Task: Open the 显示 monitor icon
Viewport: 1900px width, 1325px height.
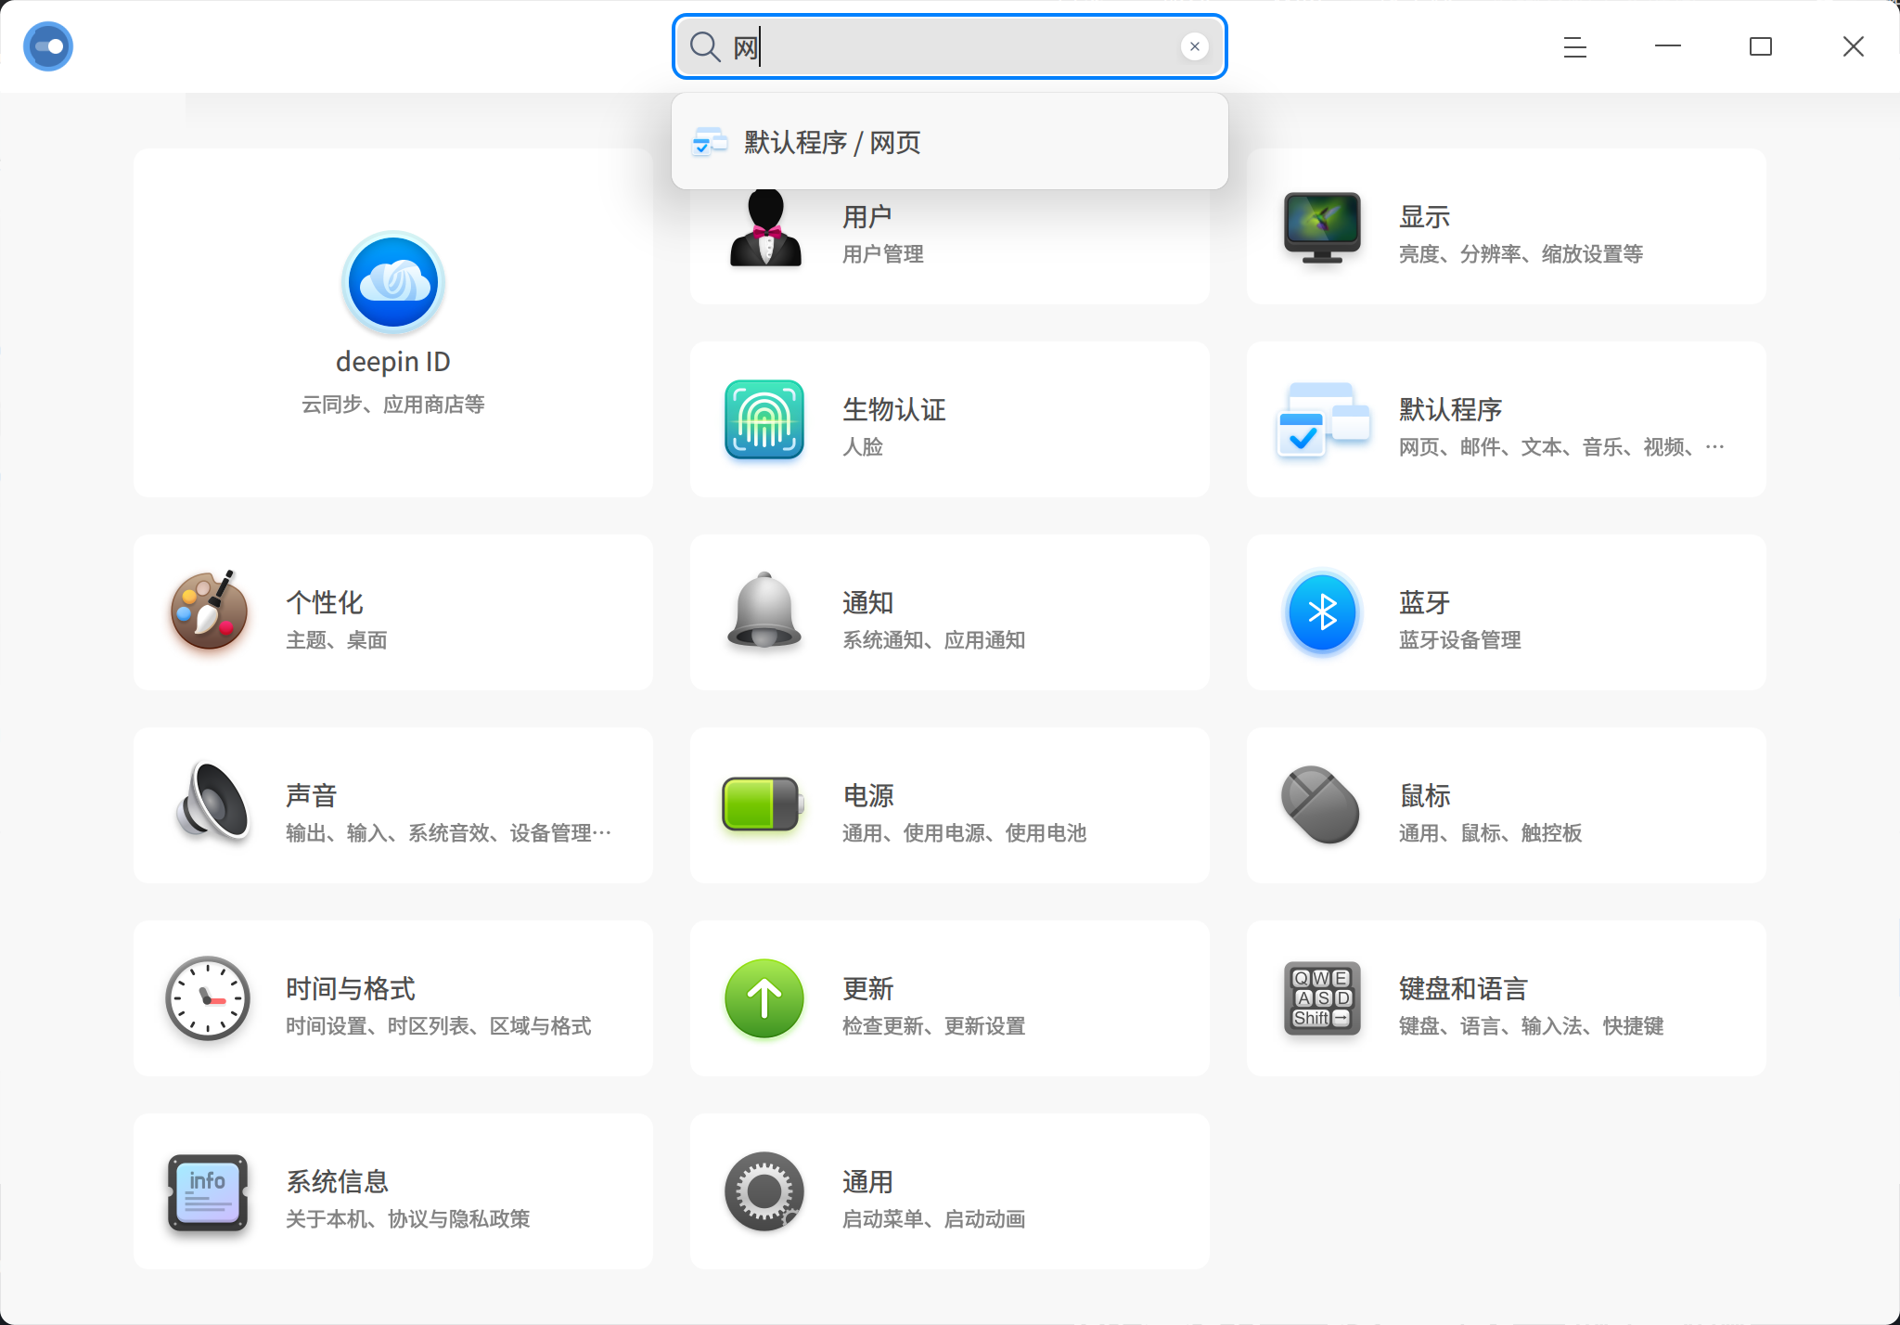Action: [x=1322, y=227]
